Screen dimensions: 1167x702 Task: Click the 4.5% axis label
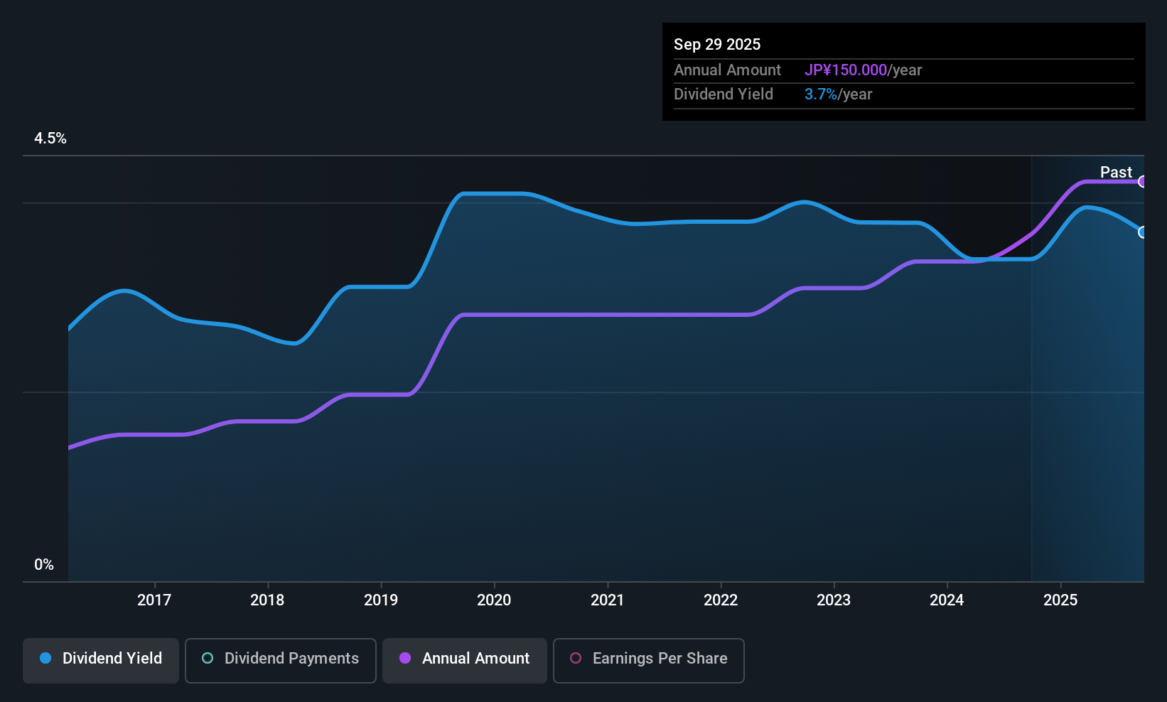[x=50, y=139]
